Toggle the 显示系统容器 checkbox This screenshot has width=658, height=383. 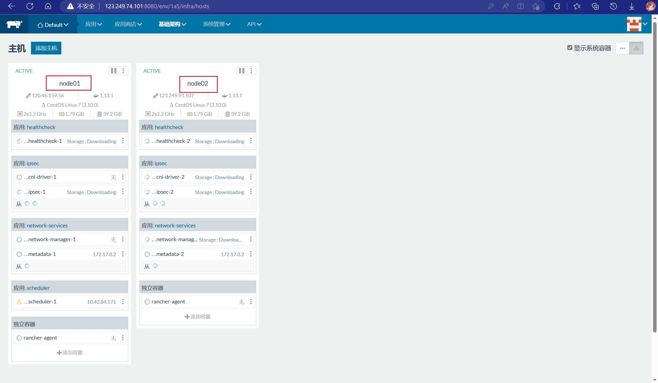[x=570, y=48]
